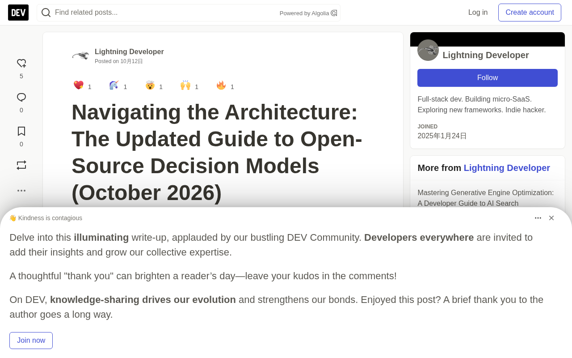Add a heart reaction in sidebar
This screenshot has width=572, height=358.
pyautogui.click(x=21, y=64)
